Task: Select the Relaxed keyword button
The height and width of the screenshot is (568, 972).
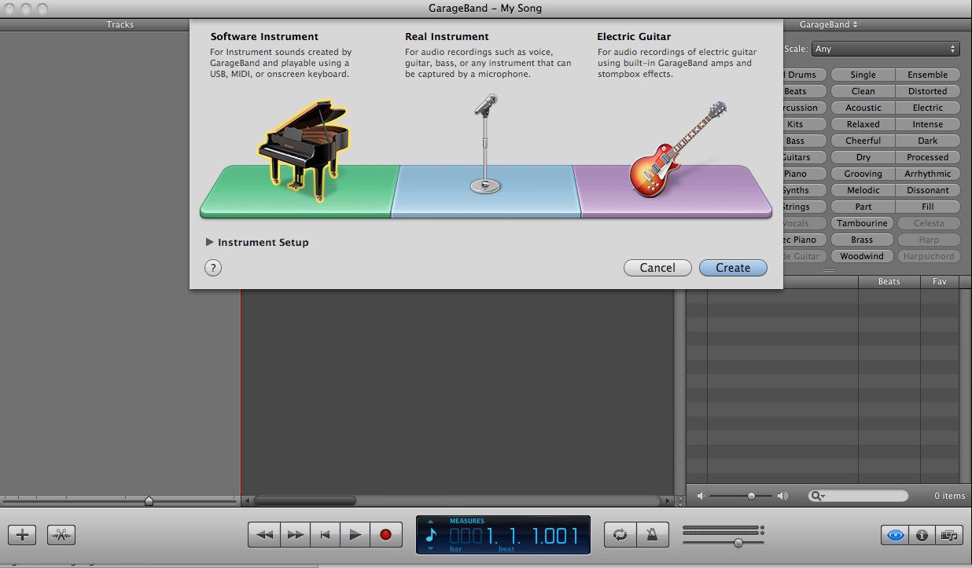Action: click(863, 124)
